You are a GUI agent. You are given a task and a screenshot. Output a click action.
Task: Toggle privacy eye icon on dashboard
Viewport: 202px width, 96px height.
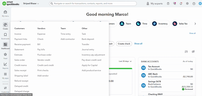pos(193,52)
